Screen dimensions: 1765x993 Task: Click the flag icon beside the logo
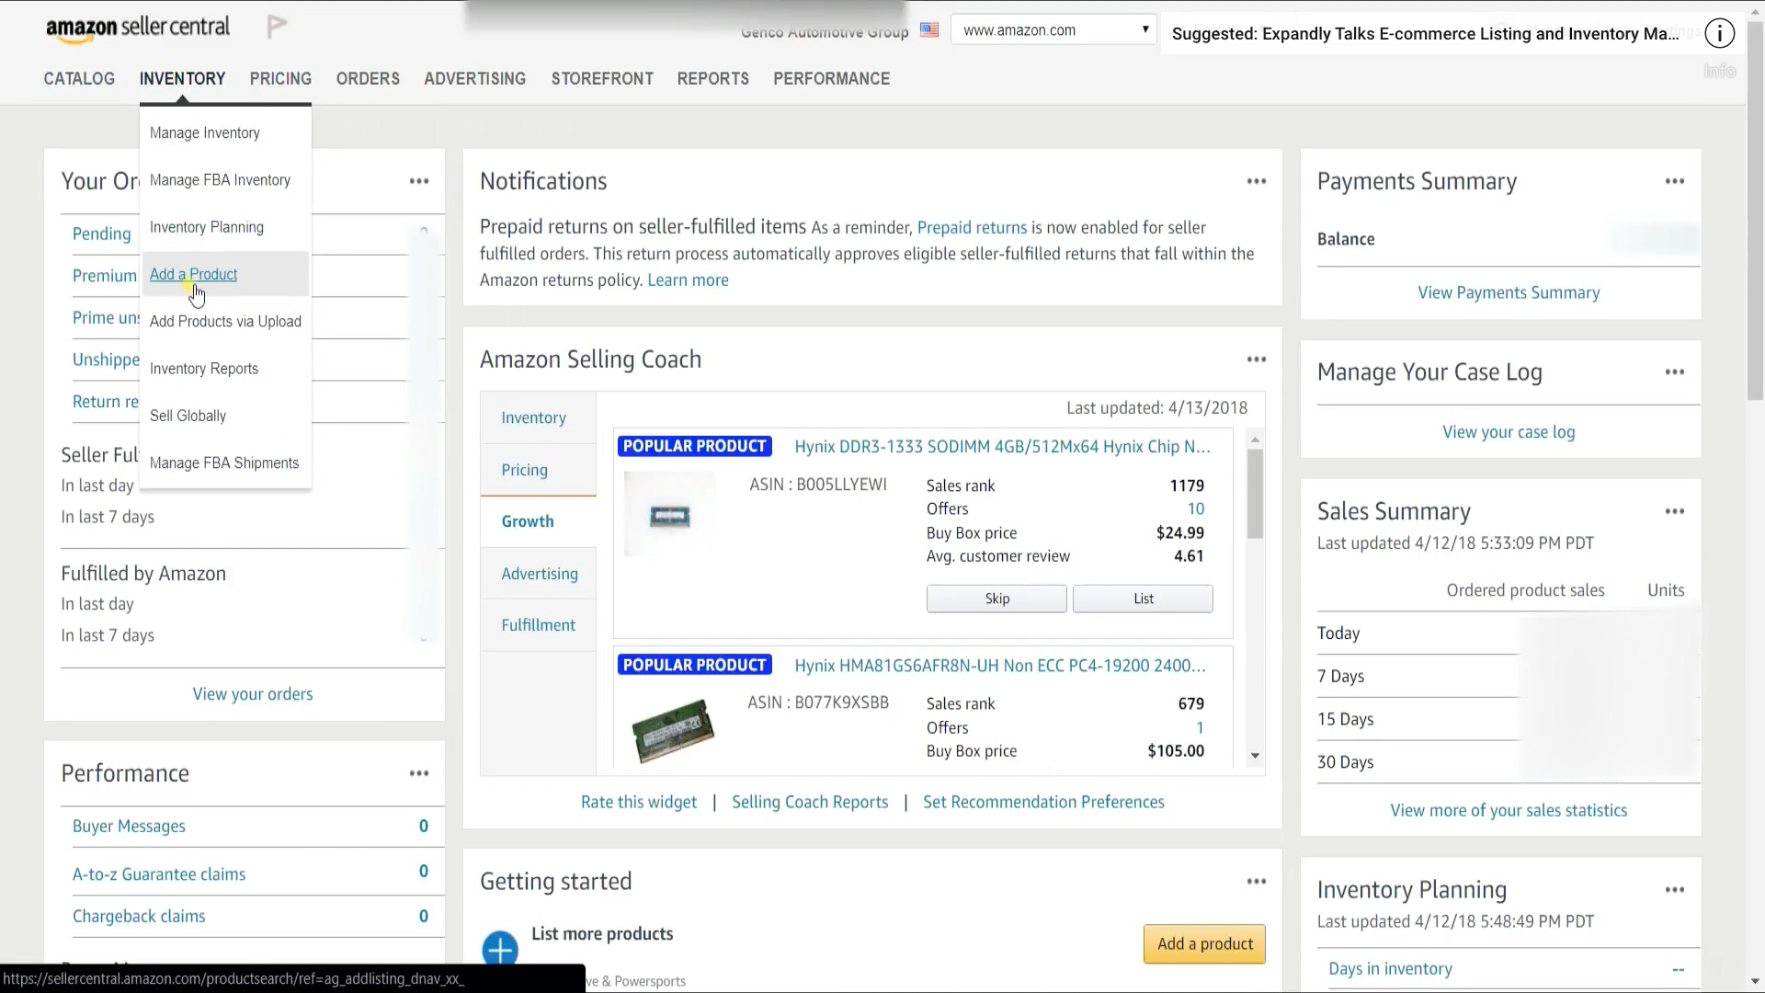[277, 28]
